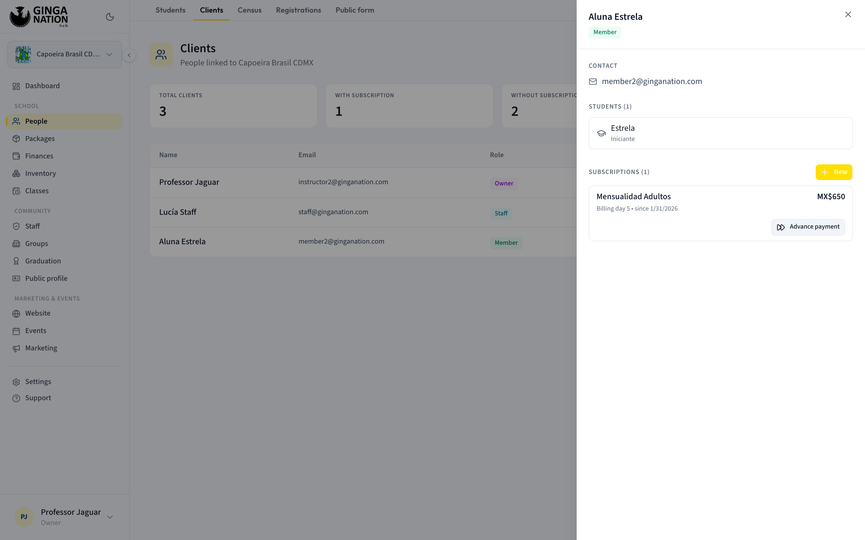Click the Packages box icon
Viewport: 865px width, 540px height.
pyautogui.click(x=16, y=139)
